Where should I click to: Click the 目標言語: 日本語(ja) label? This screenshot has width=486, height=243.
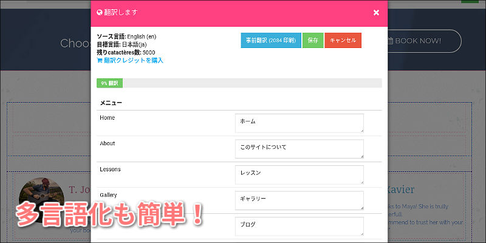122,44
